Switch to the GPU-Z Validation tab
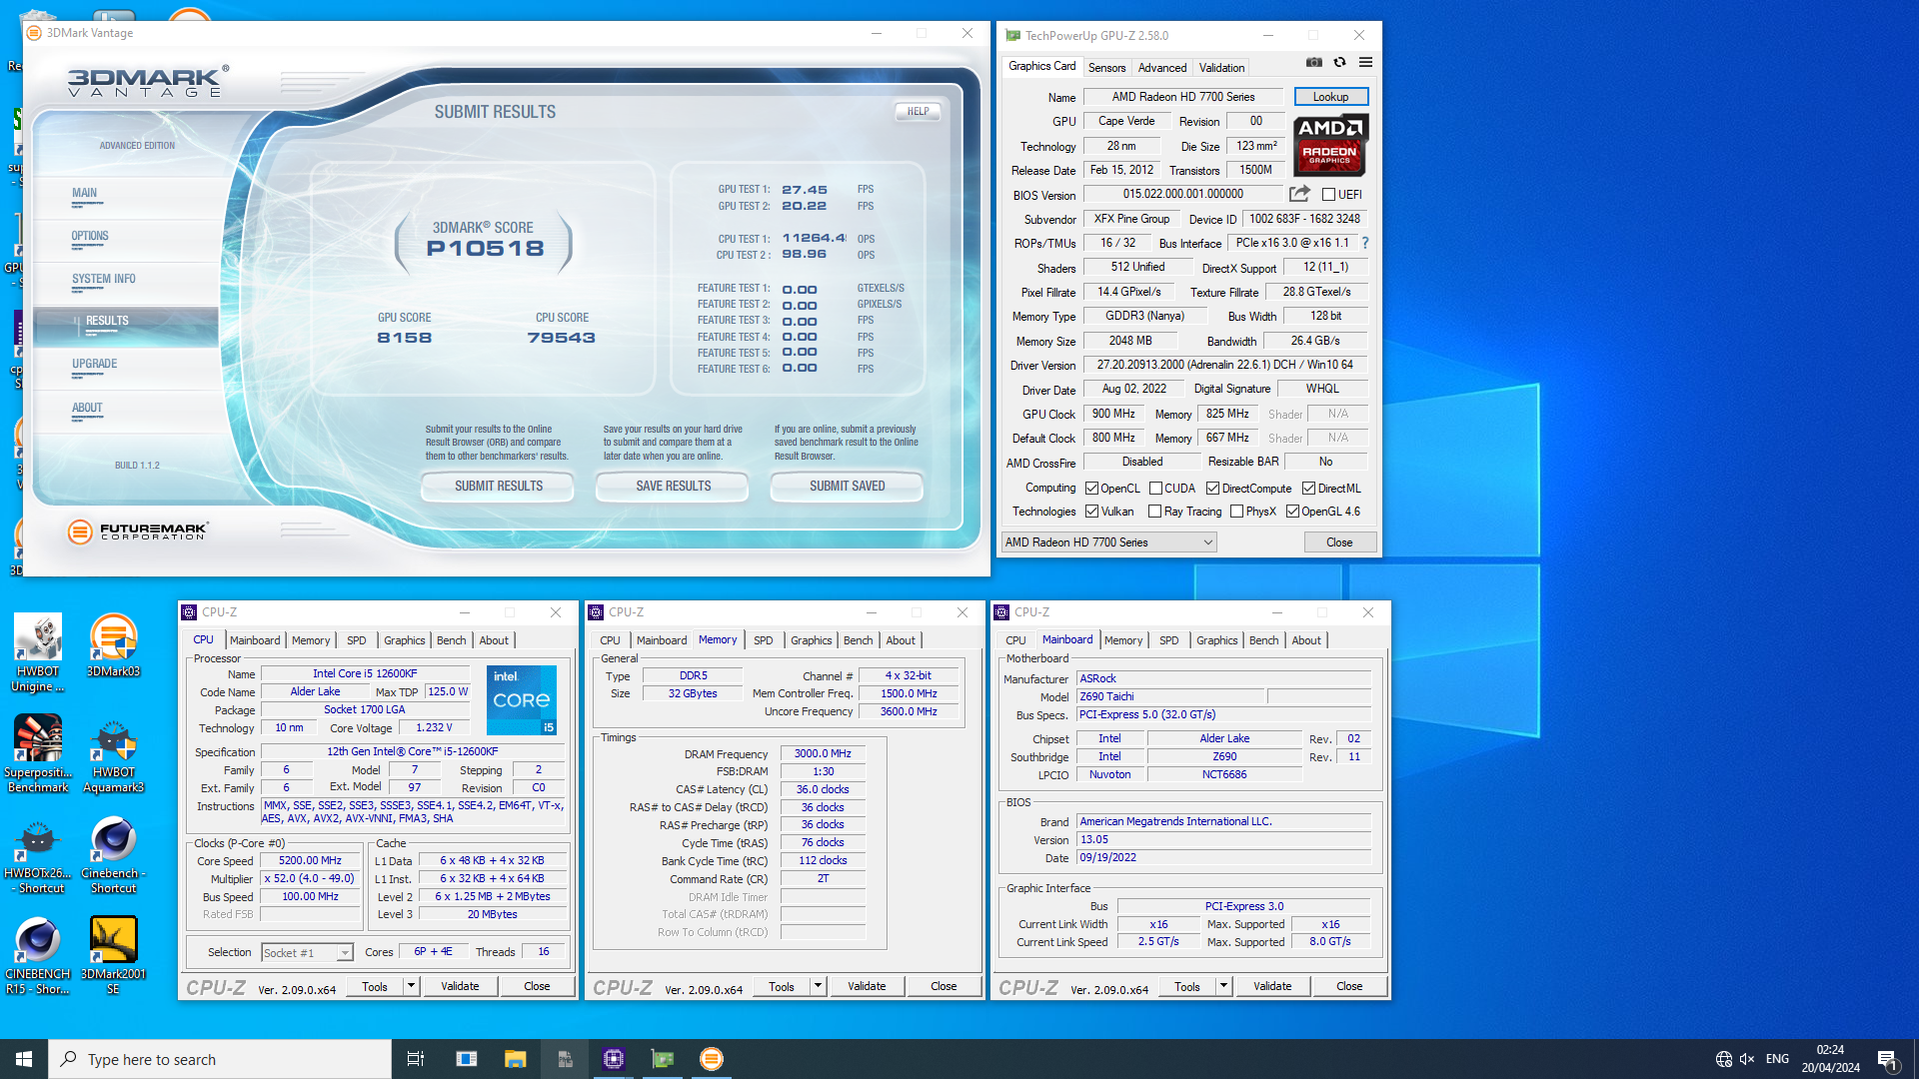Image resolution: width=1919 pixels, height=1079 pixels. (1221, 68)
